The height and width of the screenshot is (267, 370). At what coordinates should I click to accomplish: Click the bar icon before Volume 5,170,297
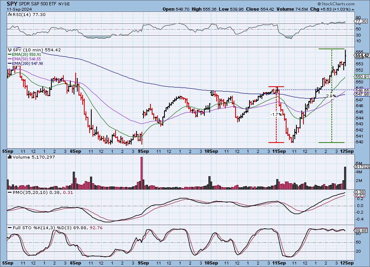pyautogui.click(x=10, y=157)
